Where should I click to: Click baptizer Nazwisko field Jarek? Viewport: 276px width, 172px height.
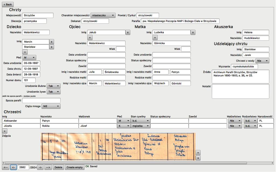click(x=256, y=55)
